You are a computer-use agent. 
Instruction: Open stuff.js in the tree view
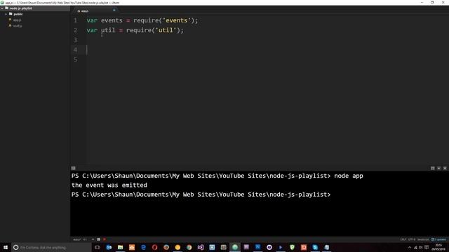(18, 26)
